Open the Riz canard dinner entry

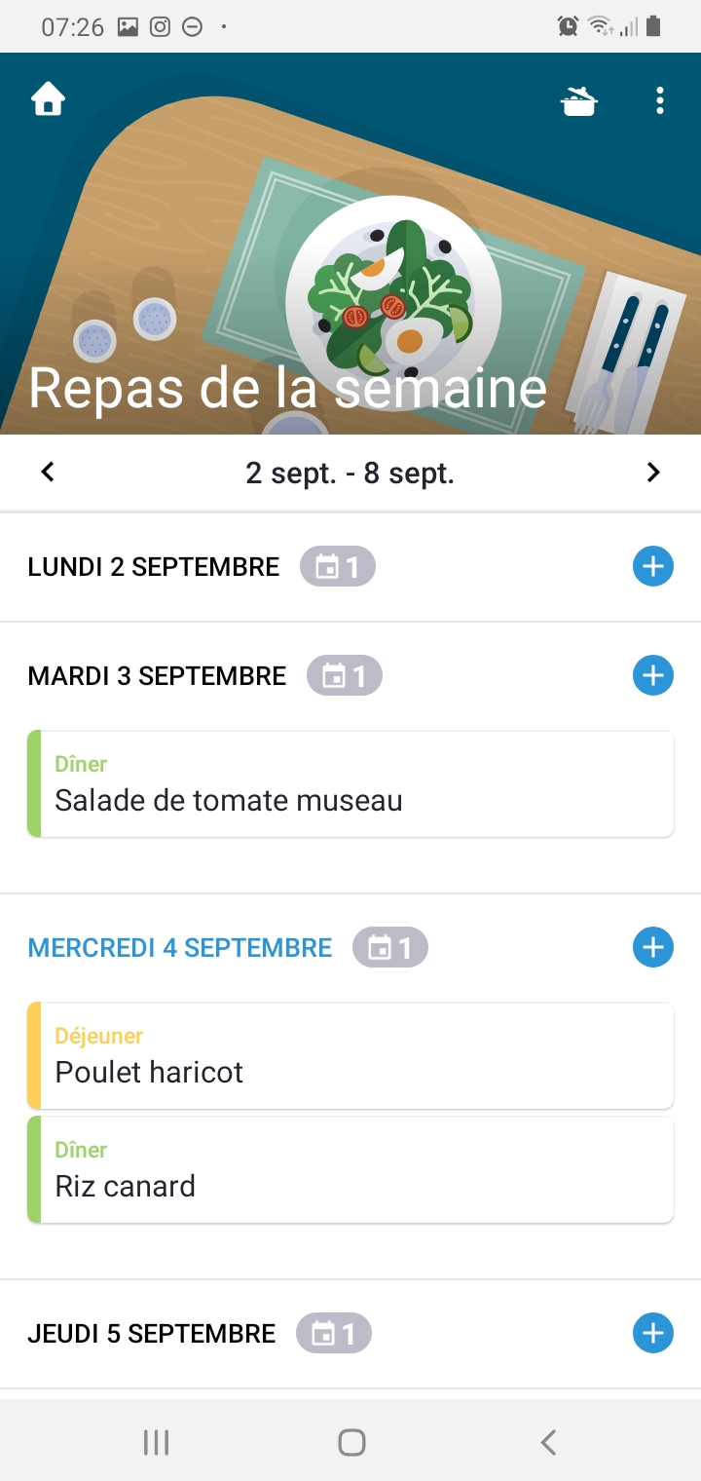(x=350, y=1170)
